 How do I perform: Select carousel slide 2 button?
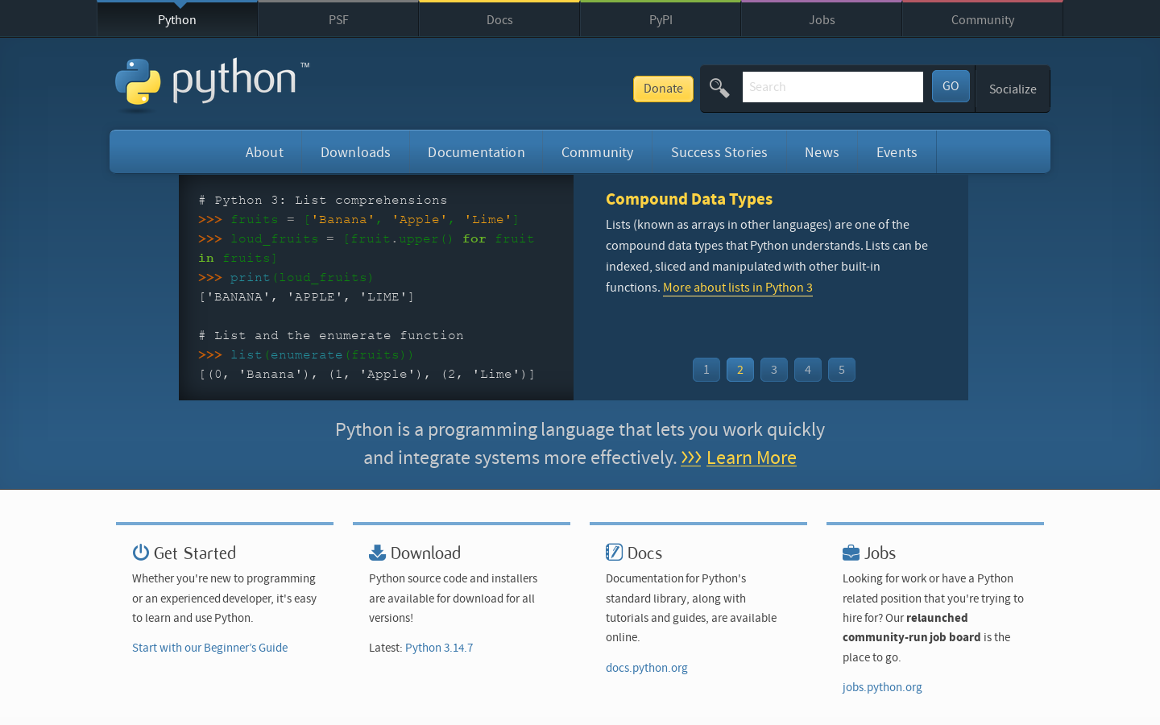(x=740, y=370)
